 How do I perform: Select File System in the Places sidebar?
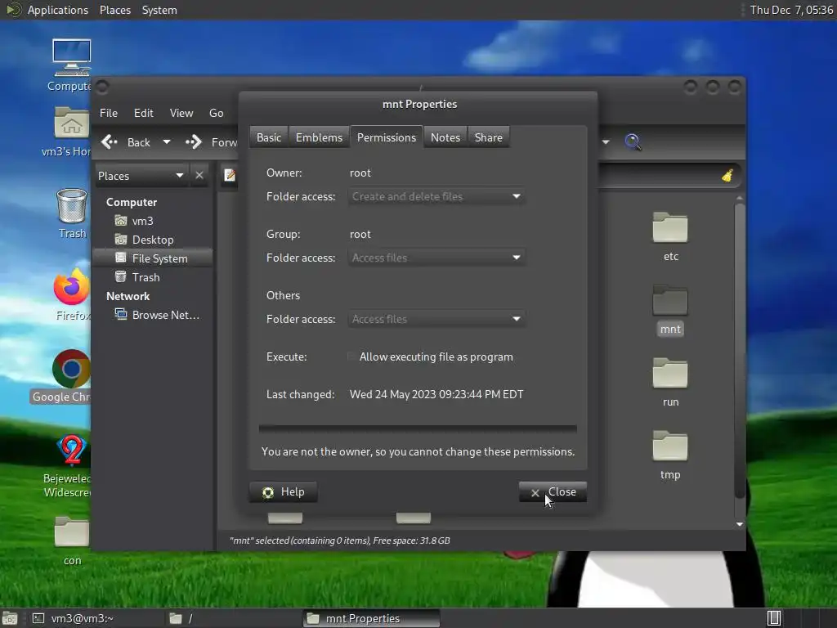pos(151,258)
